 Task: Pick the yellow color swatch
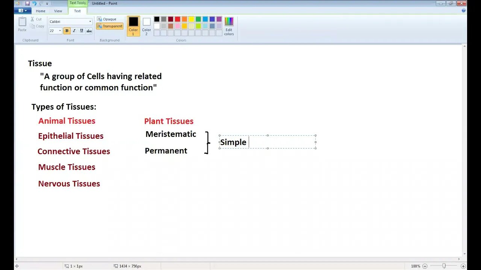tap(191, 19)
